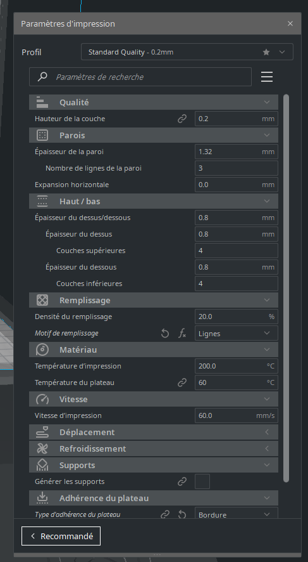Click link icon next to Hauteur de la couche

tap(182, 119)
